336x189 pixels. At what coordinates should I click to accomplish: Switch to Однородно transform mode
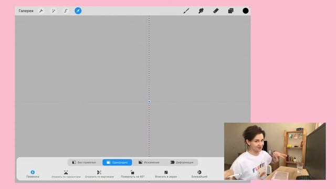click(x=117, y=162)
